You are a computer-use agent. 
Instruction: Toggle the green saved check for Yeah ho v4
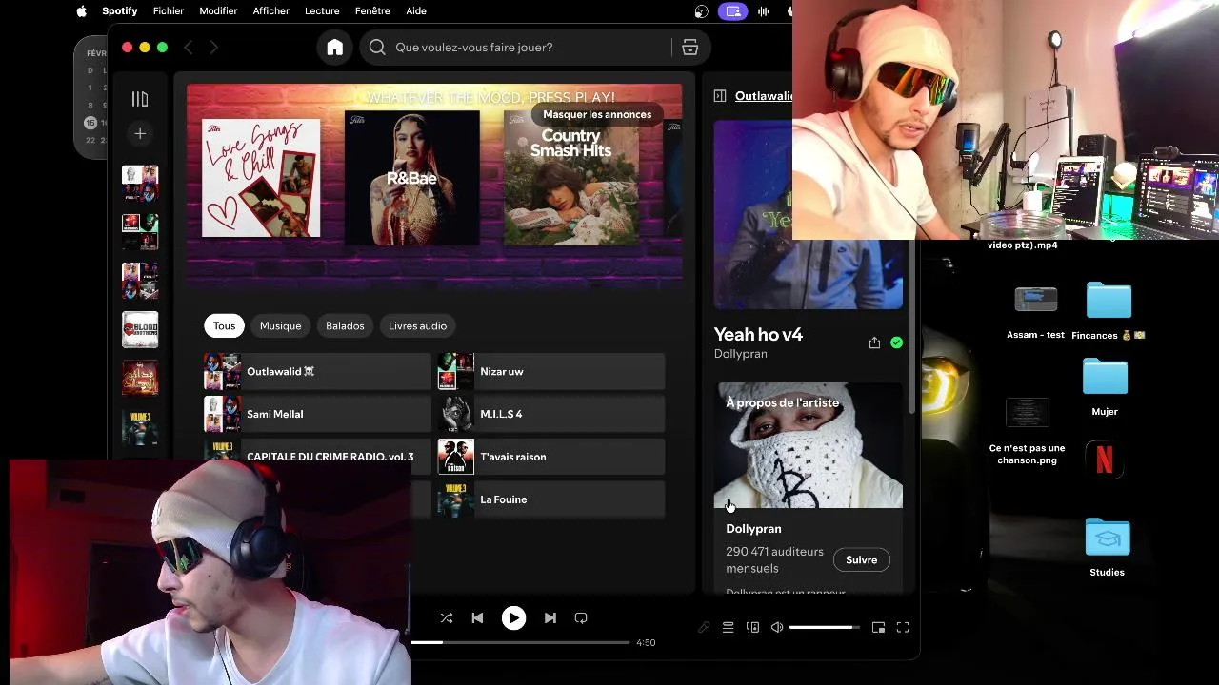[x=896, y=342]
